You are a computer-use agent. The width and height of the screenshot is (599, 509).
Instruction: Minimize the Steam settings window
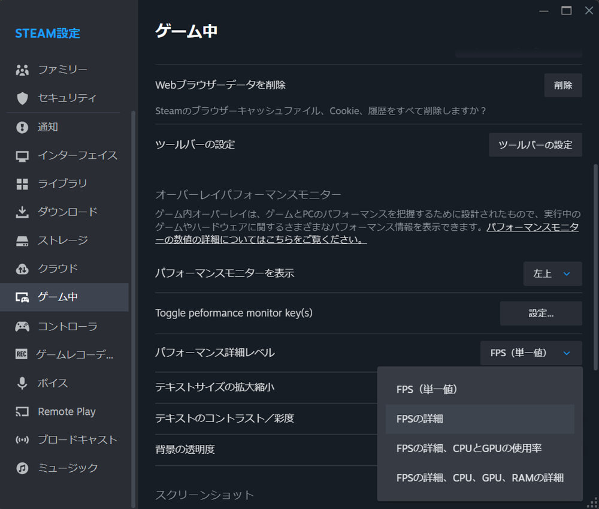(544, 11)
